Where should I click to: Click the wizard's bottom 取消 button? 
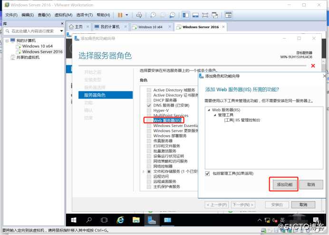click(x=303, y=205)
